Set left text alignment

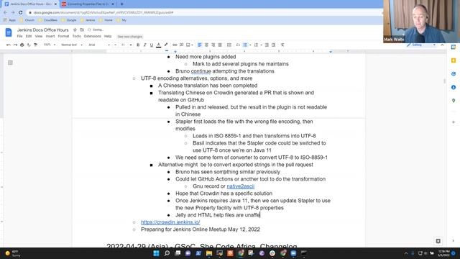tap(200, 45)
